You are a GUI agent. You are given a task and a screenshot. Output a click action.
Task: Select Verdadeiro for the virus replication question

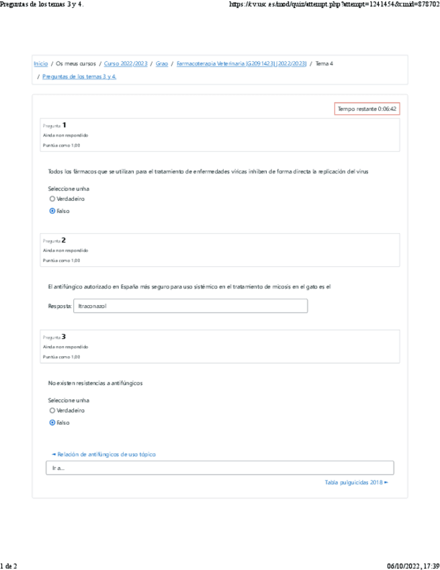(52, 199)
